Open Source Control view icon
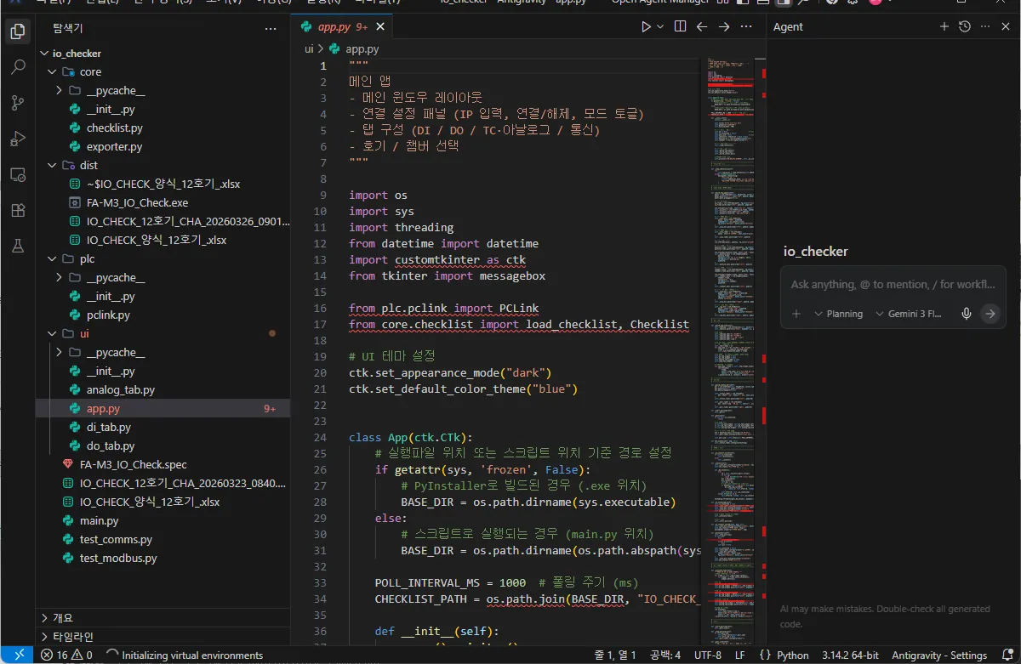The height and width of the screenshot is (664, 1021). point(17,103)
